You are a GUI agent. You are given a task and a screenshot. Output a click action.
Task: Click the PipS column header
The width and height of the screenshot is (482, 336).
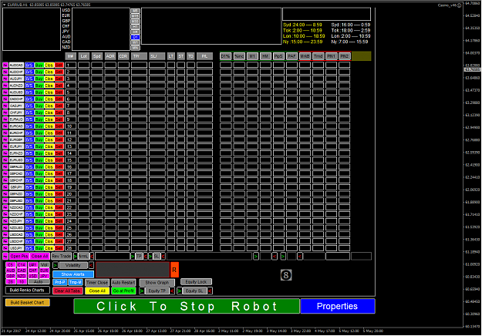tap(278, 56)
